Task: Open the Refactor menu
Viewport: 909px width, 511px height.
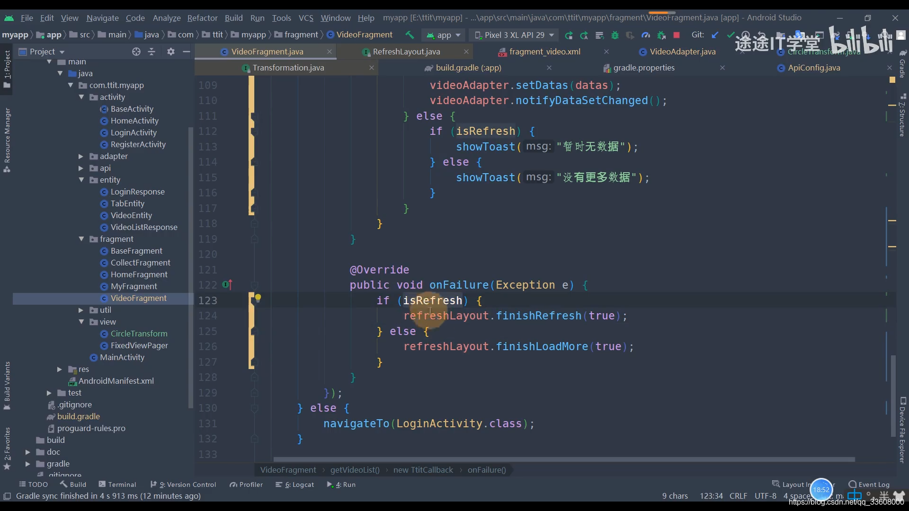Action: [202, 18]
